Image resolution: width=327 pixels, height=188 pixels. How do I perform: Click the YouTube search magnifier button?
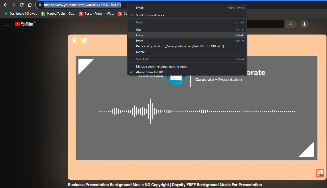point(291,24)
